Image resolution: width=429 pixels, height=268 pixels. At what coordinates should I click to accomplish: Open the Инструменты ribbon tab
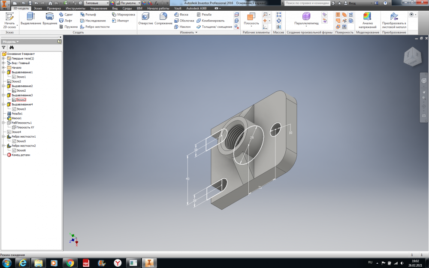76,8
